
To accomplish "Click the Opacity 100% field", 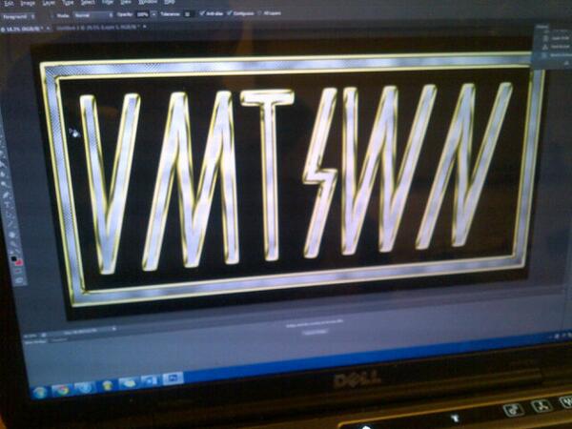I will point(142,14).
